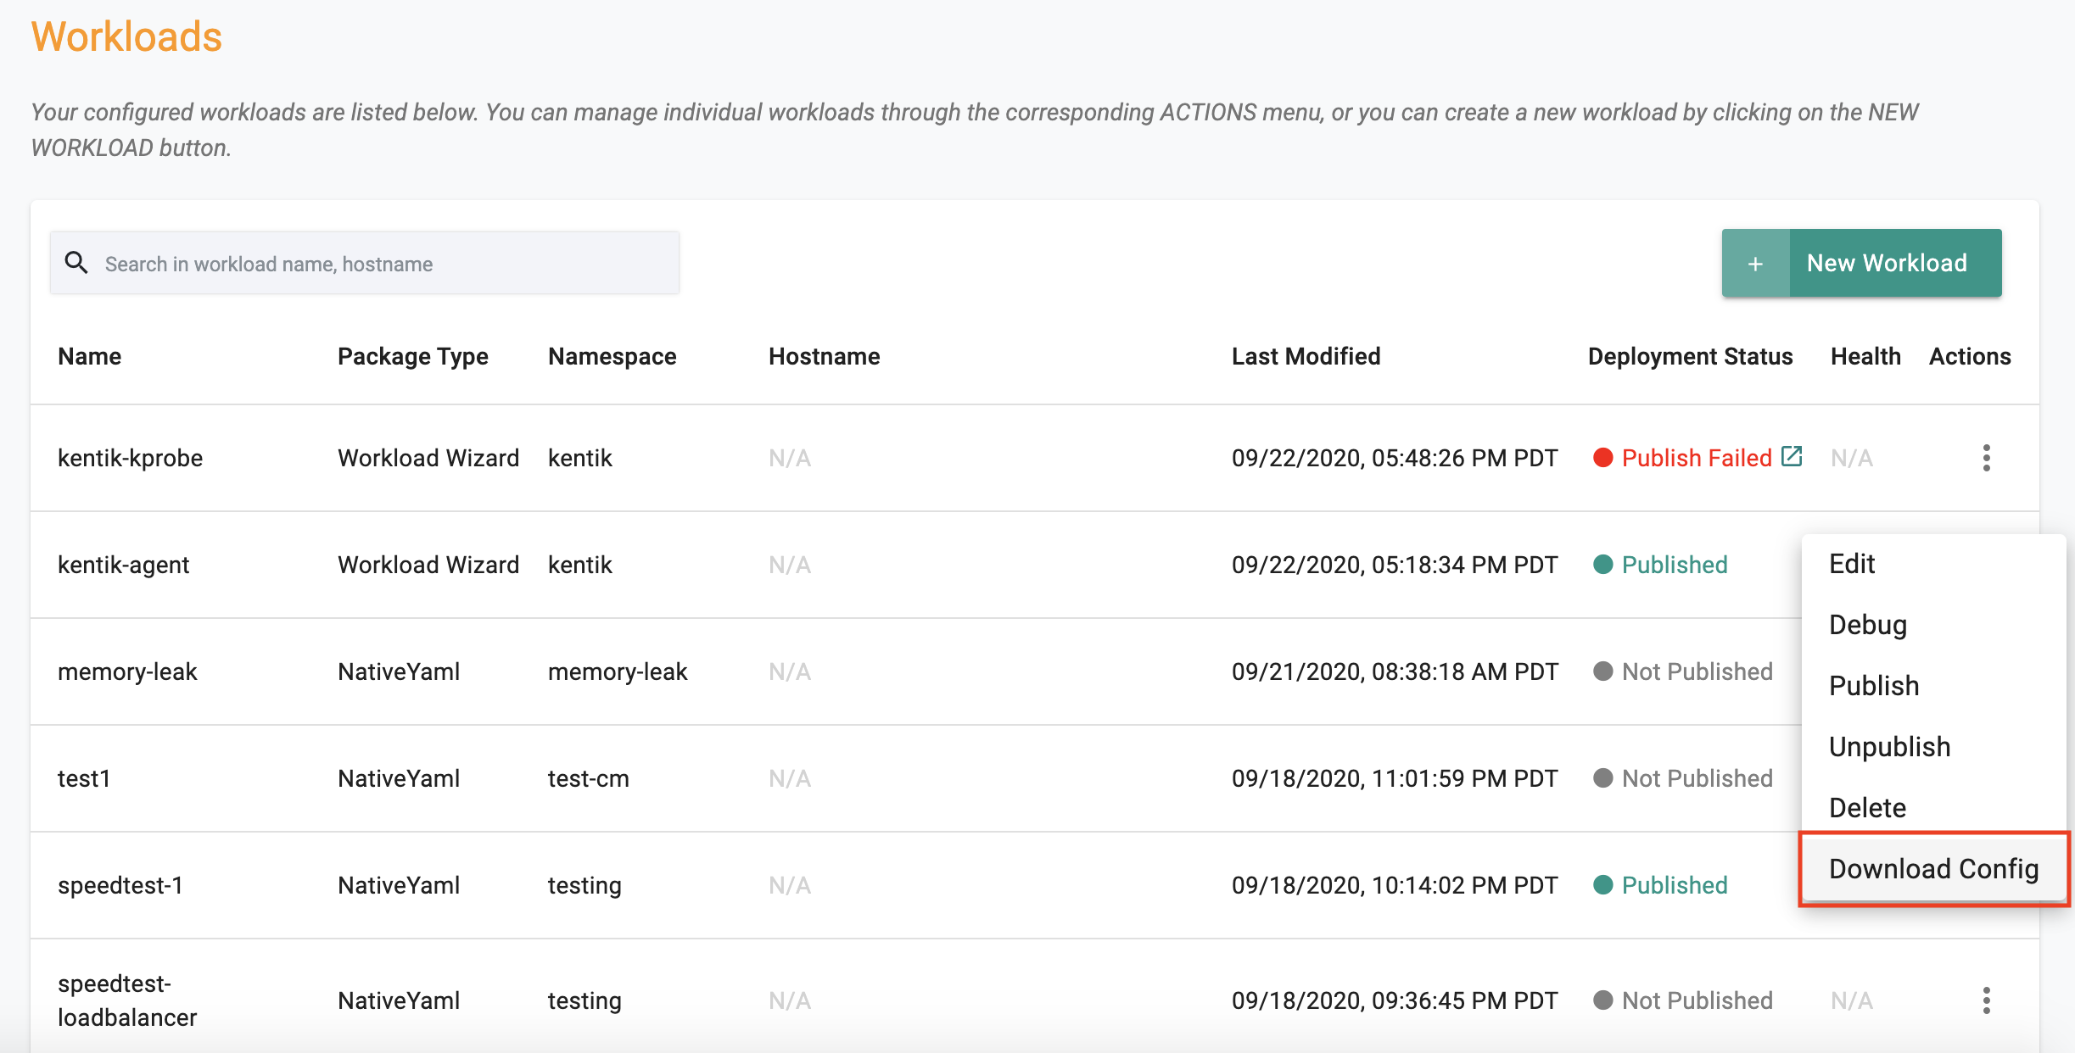Image resolution: width=2075 pixels, height=1053 pixels.
Task: Select the kentik-kprobe workload name
Action: pyautogui.click(x=131, y=458)
